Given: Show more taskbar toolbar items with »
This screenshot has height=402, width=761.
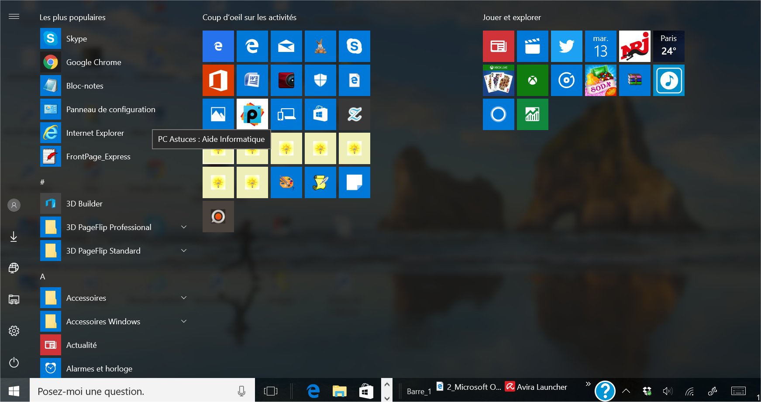Looking at the screenshot, I should pyautogui.click(x=588, y=384).
